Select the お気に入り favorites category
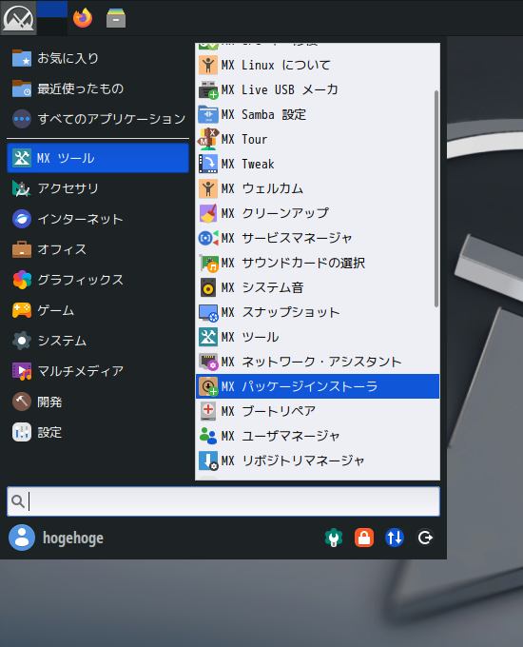Image resolution: width=523 pixels, height=647 pixels. (98, 58)
